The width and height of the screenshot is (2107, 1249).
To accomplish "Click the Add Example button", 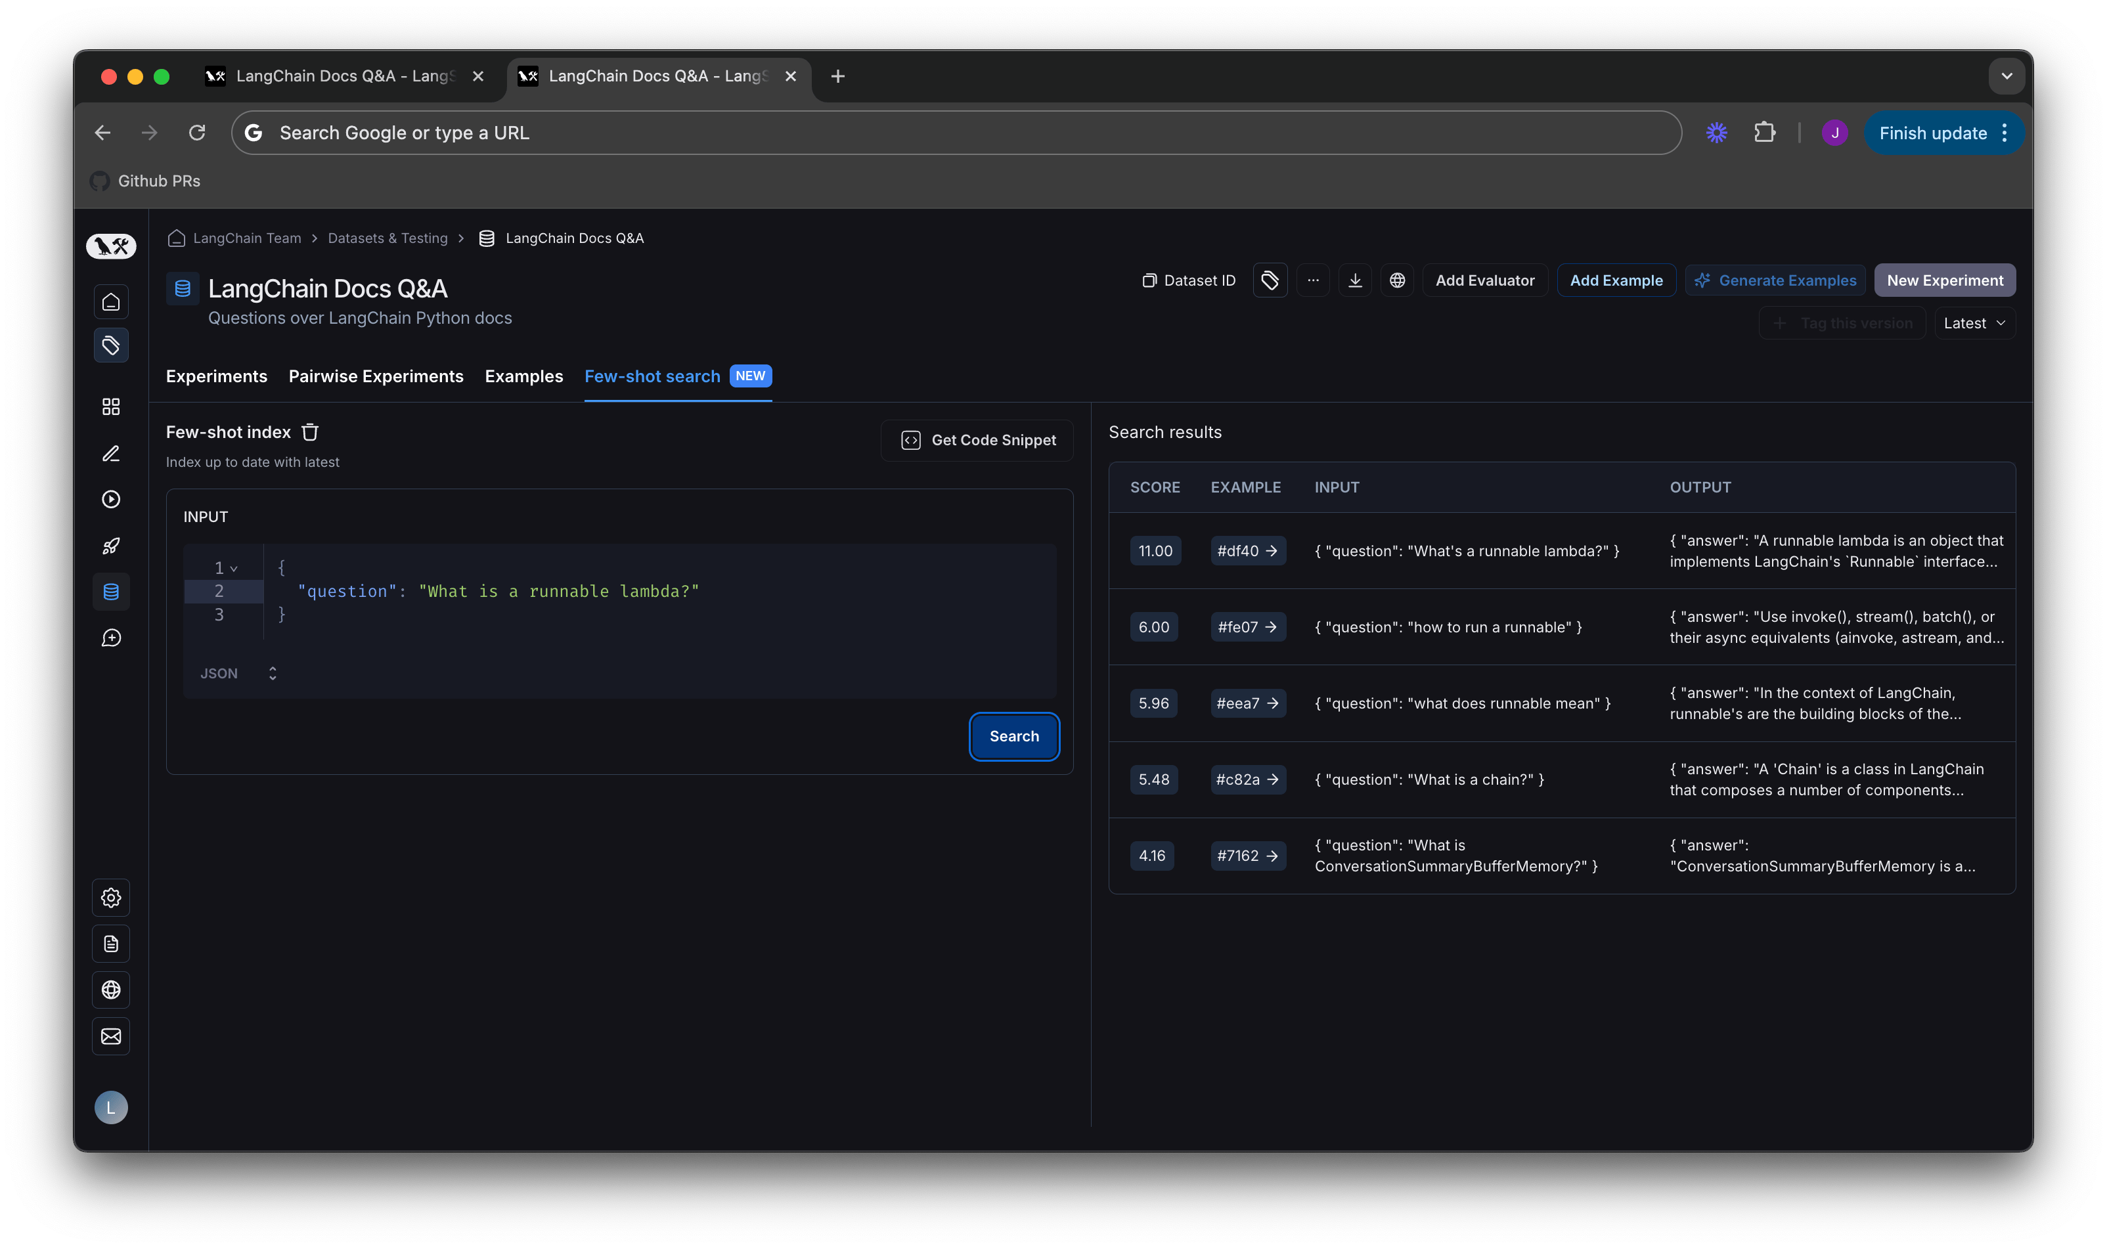I will click(x=1616, y=280).
